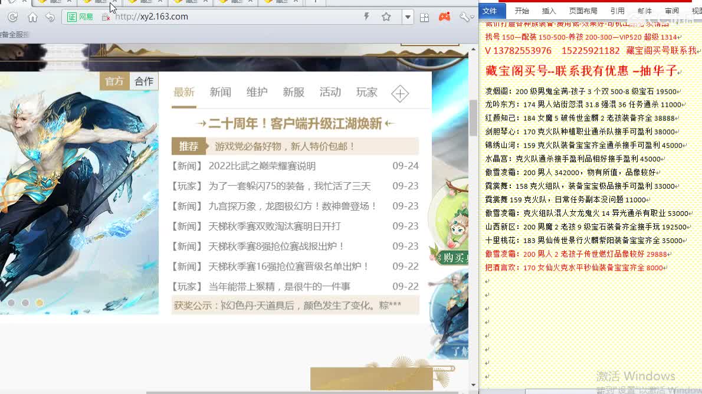Screen dimensions: 702x394
Task: Click the 十里桃花 listing priced 35000
Action: (x=586, y=241)
